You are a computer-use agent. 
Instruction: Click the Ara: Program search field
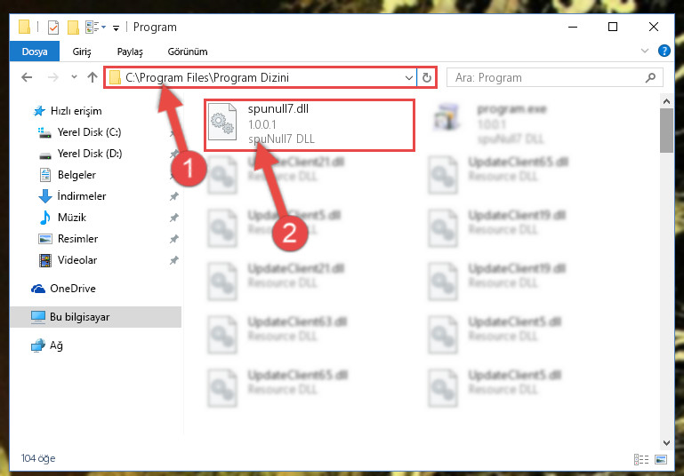click(547, 78)
